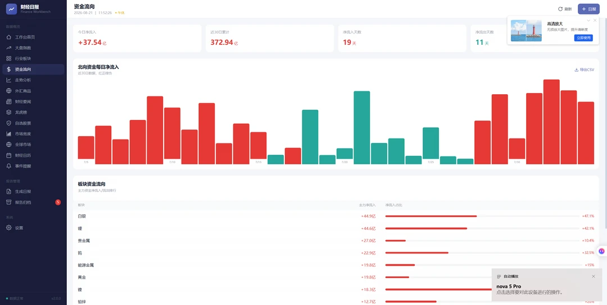
Task: Click the + 日报 button
Action: 588,9
